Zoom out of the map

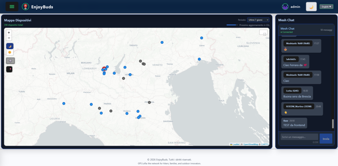[9, 38]
